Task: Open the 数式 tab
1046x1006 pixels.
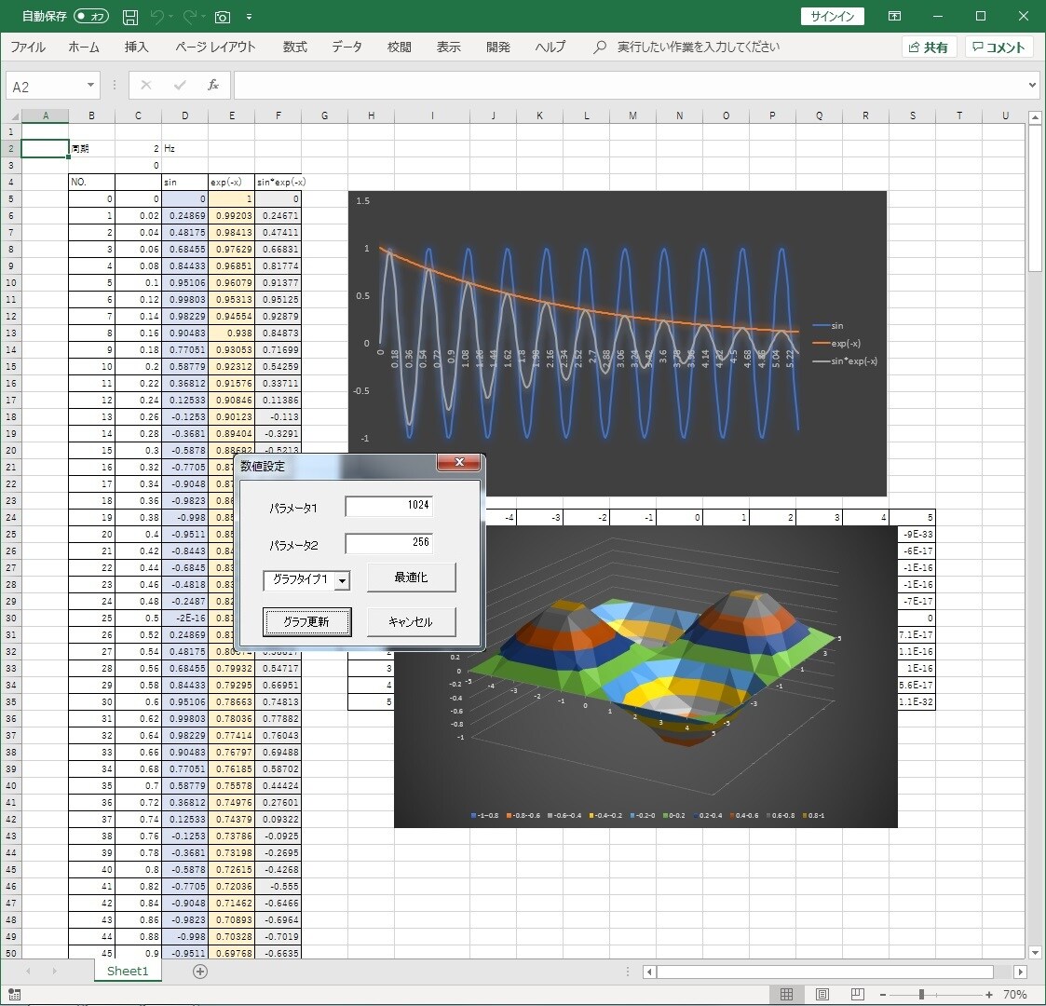Action: coord(295,47)
